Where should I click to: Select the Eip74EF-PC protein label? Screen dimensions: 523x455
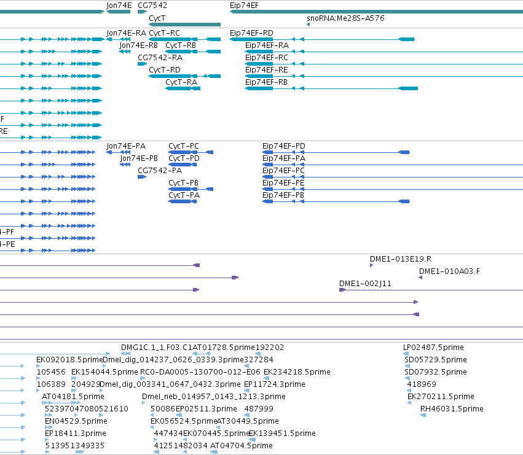click(283, 171)
